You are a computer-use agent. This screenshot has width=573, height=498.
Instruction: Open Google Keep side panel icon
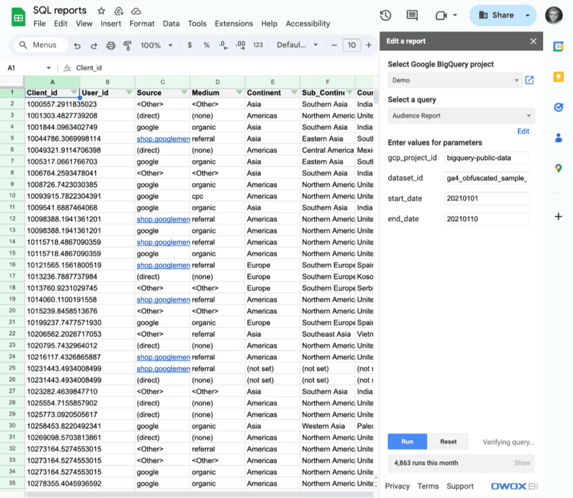[558, 77]
